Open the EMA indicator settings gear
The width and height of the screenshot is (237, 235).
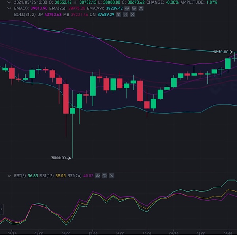(134, 8)
